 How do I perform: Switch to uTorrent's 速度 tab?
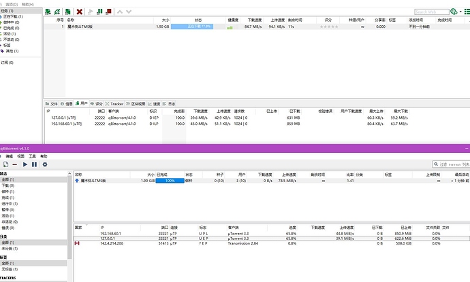point(154,104)
